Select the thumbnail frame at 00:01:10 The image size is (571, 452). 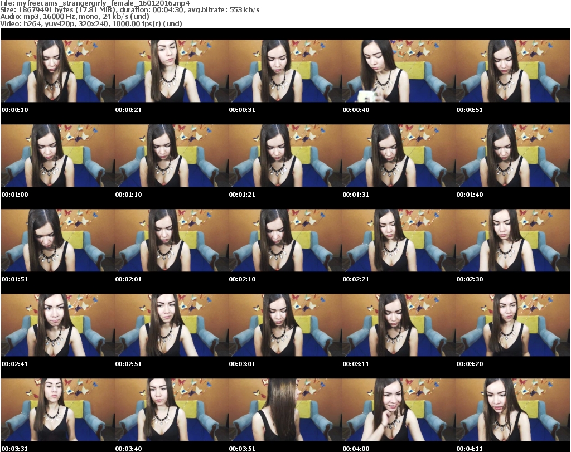click(x=172, y=155)
